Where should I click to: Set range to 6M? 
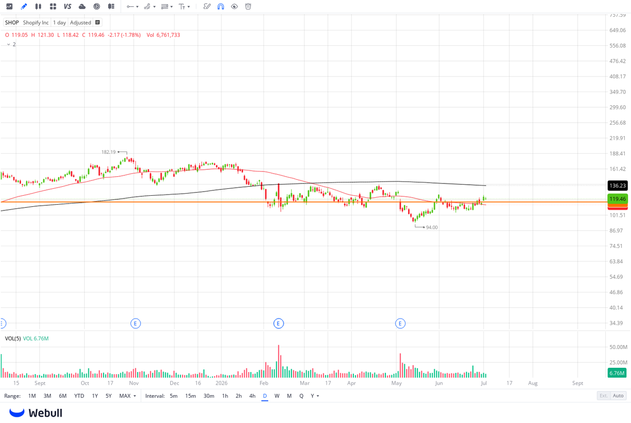tap(63, 396)
